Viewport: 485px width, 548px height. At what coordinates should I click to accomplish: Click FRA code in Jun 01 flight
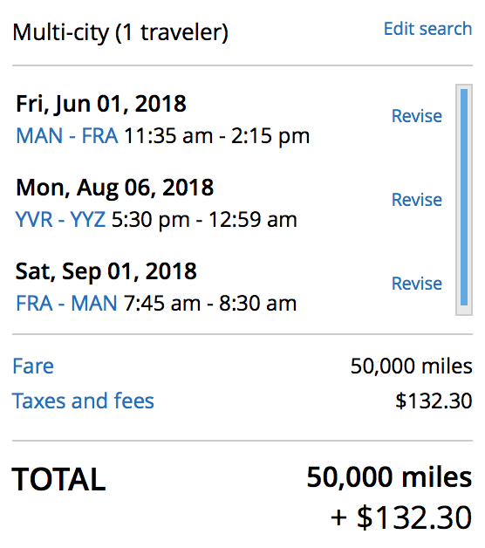[99, 135]
